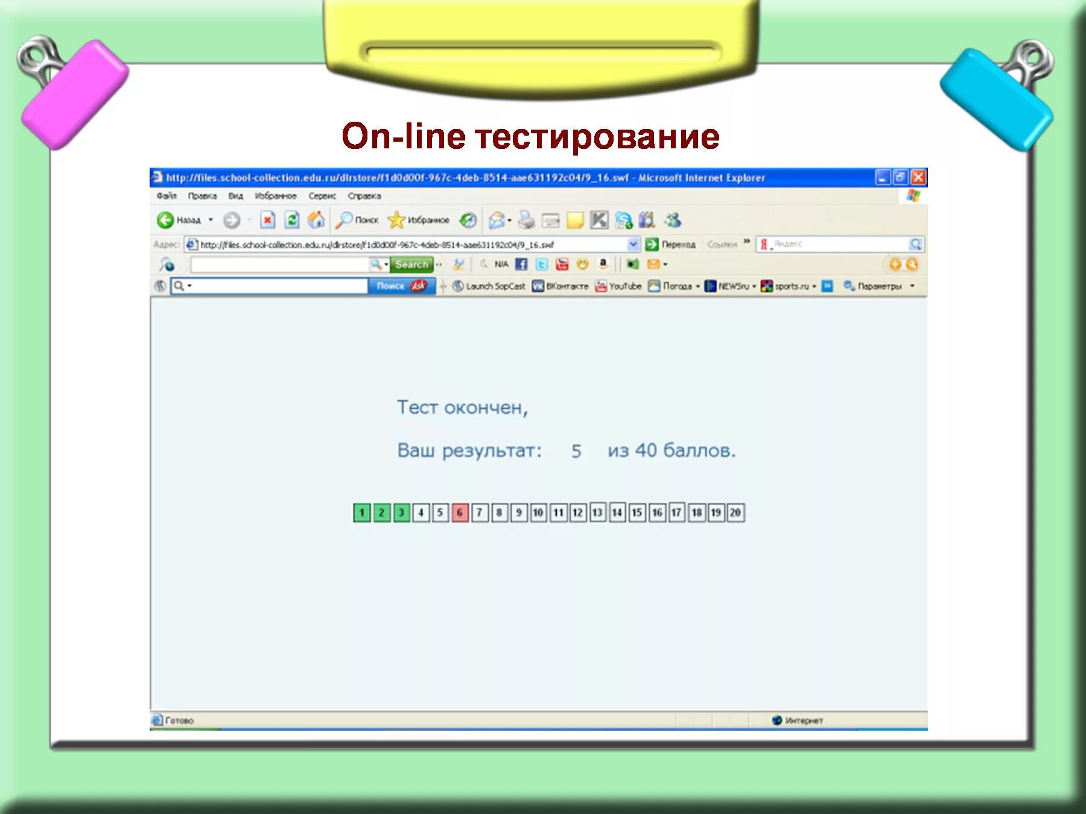Go to the Home page via house icon
The height and width of the screenshot is (814, 1086).
pyautogui.click(x=316, y=220)
